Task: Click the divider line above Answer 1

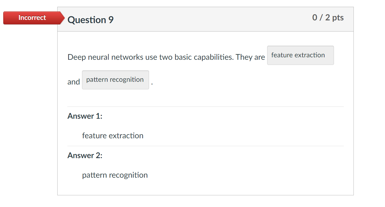Action: (x=206, y=106)
